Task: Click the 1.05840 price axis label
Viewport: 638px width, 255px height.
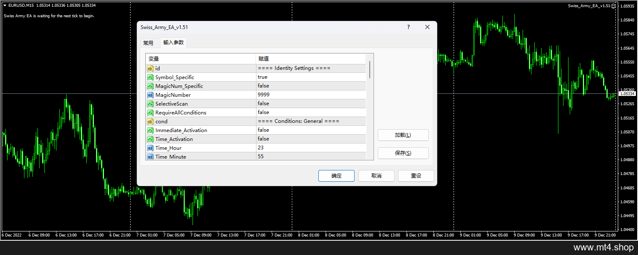Action: (x=628, y=20)
